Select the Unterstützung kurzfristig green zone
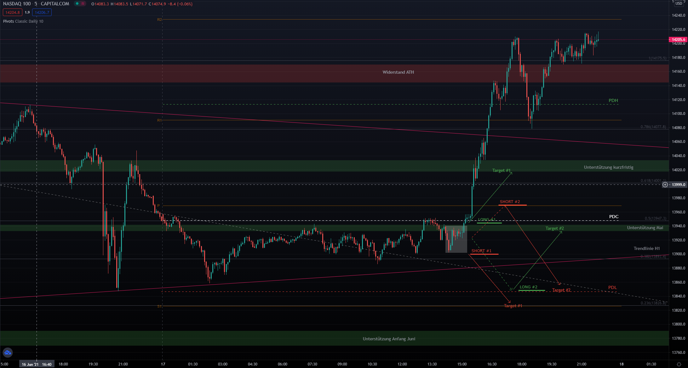The image size is (688, 368). [x=608, y=167]
